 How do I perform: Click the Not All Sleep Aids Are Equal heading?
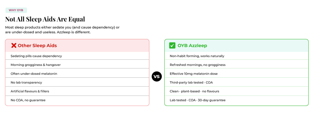pos(45,19)
